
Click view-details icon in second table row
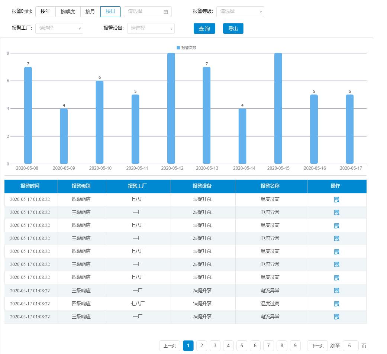click(x=336, y=213)
